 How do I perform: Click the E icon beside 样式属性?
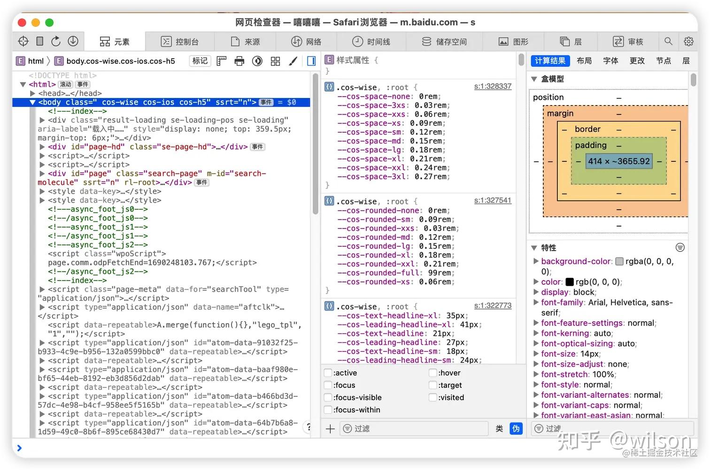(329, 60)
